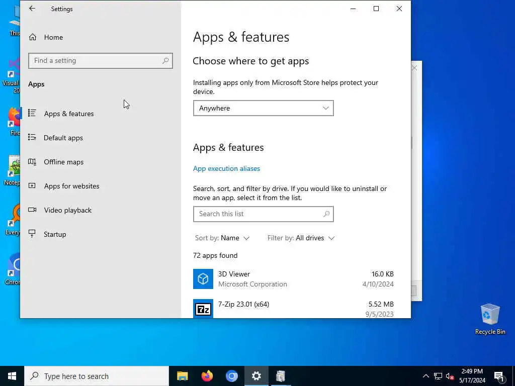Image resolution: width=515 pixels, height=386 pixels.
Task: Click the 5.52 MB size value
Action: click(x=381, y=304)
